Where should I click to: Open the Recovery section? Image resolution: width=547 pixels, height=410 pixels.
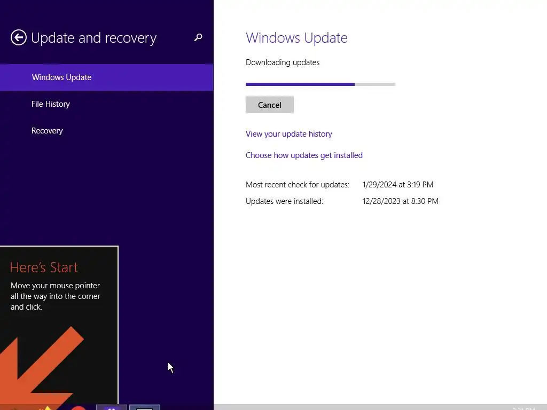[47, 131]
